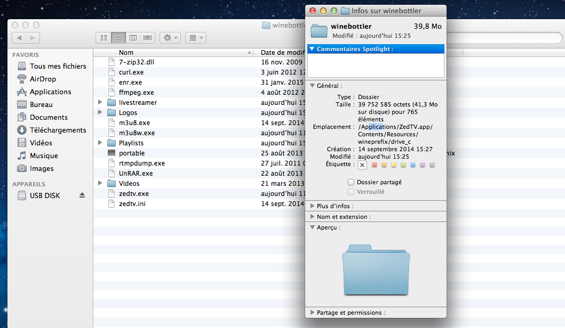565x328 pixels.
Task: Enable the Dossier partagé checkbox
Action: point(351,182)
